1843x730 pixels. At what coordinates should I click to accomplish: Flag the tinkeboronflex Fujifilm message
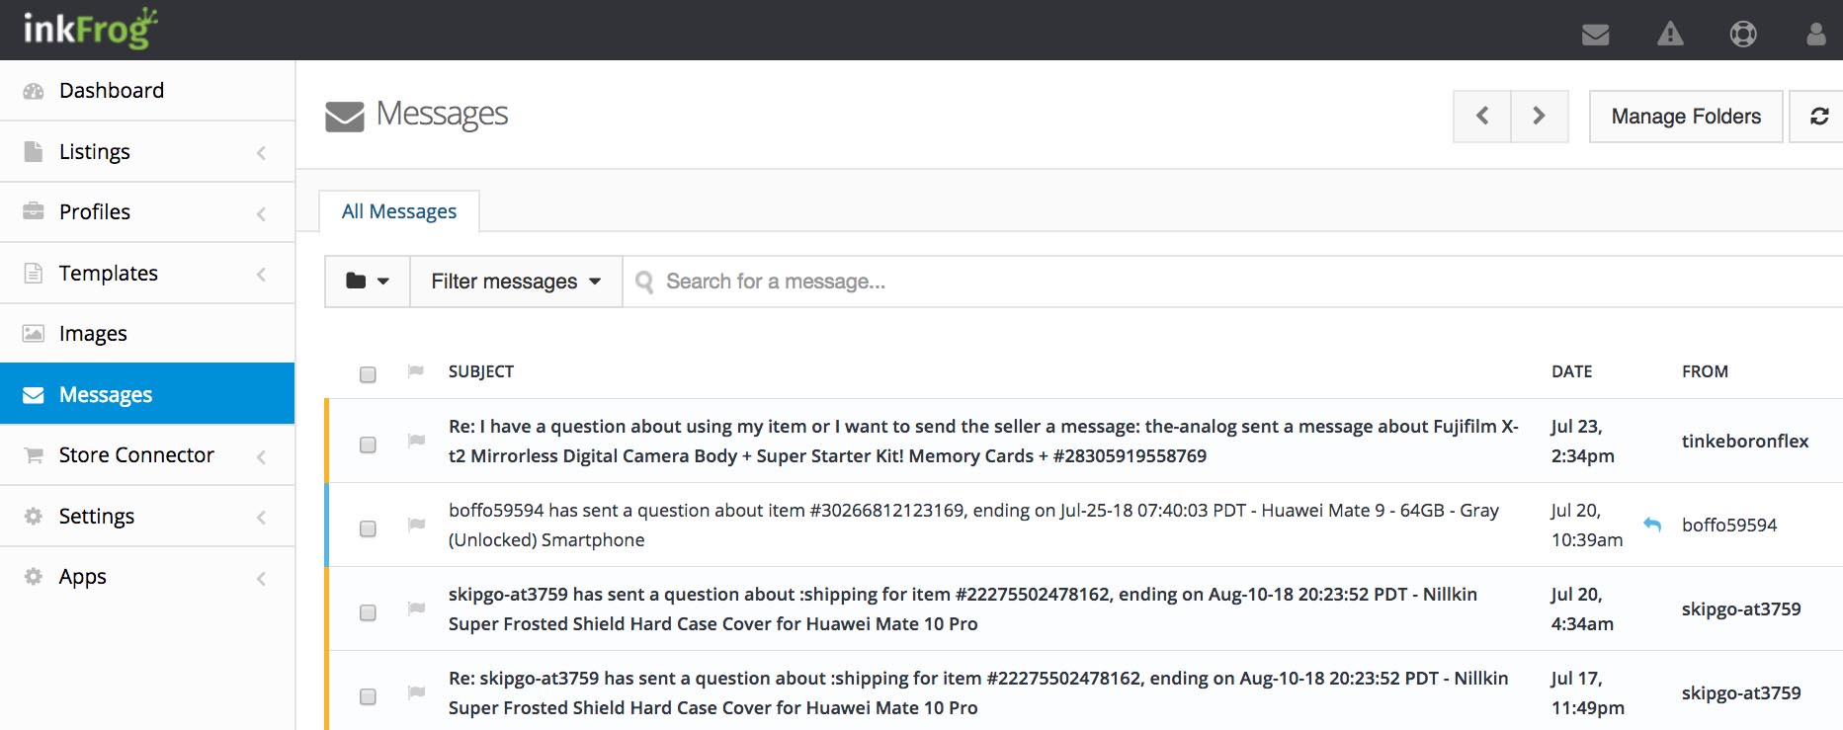416,441
